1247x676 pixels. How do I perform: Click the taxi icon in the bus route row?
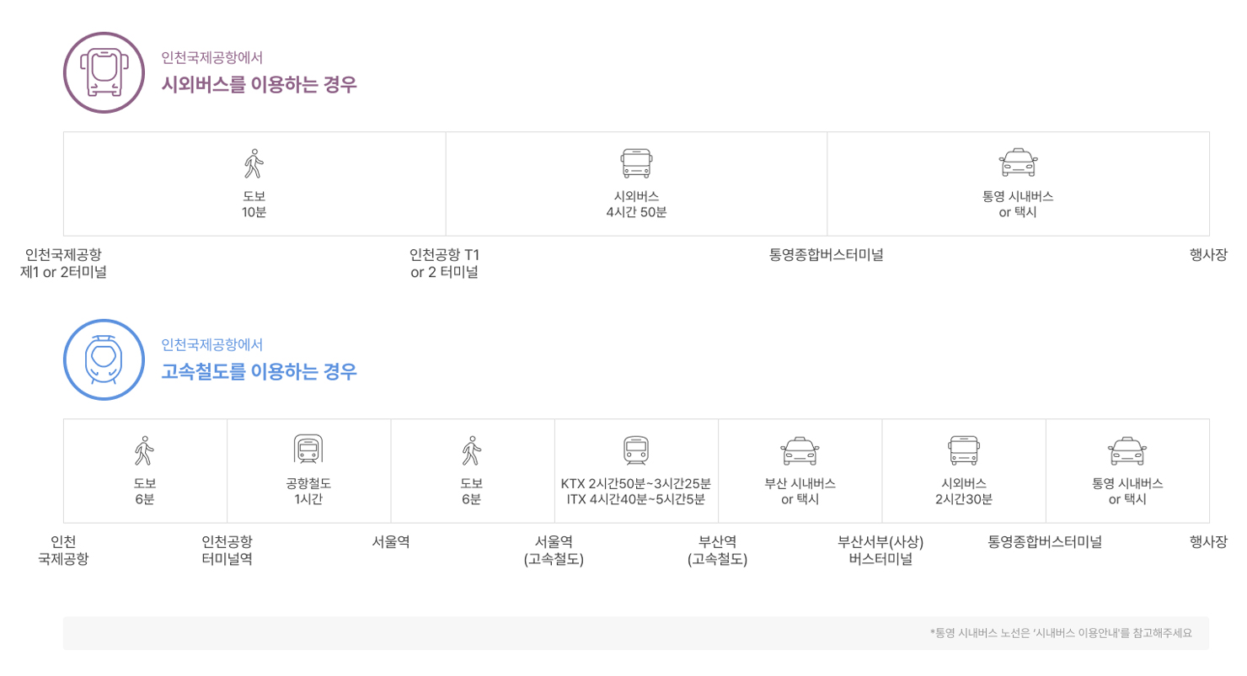pyautogui.click(x=1018, y=162)
